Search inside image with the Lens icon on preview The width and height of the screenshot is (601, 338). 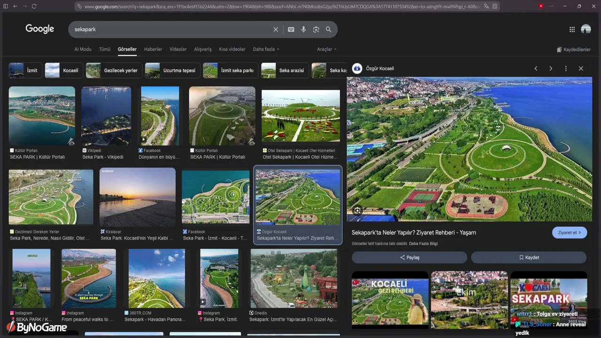coord(358,210)
